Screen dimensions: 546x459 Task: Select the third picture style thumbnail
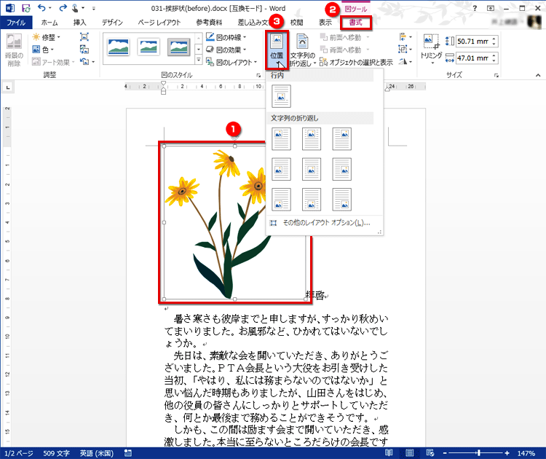(179, 47)
